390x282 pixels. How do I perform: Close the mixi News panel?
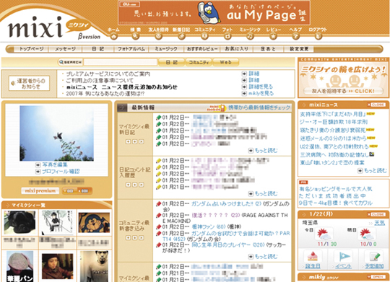(x=376, y=105)
